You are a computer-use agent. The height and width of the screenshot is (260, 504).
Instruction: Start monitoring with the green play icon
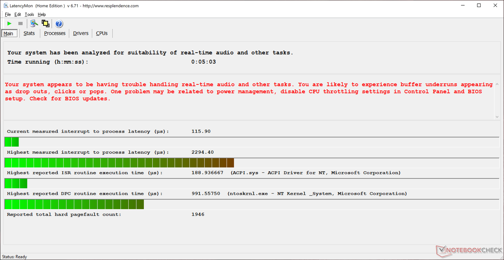pos(9,24)
